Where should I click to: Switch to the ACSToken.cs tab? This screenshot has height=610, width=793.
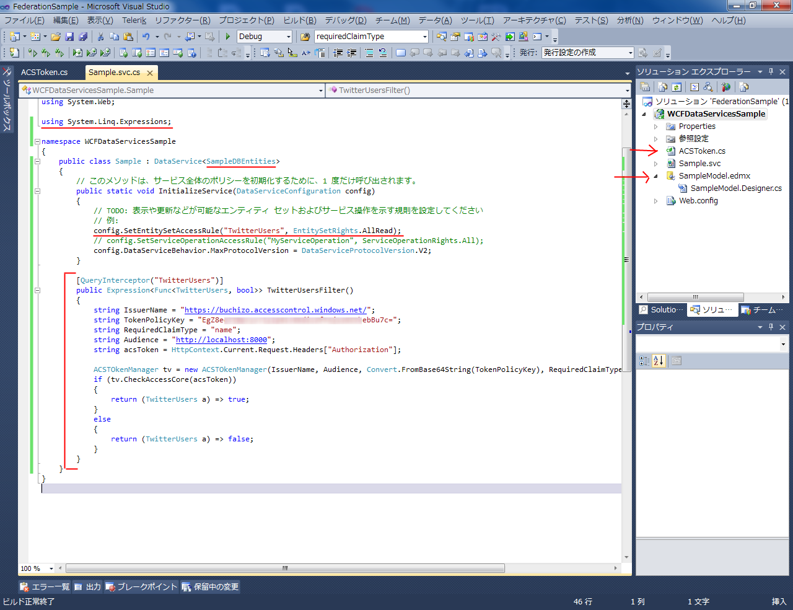pyautogui.click(x=44, y=73)
